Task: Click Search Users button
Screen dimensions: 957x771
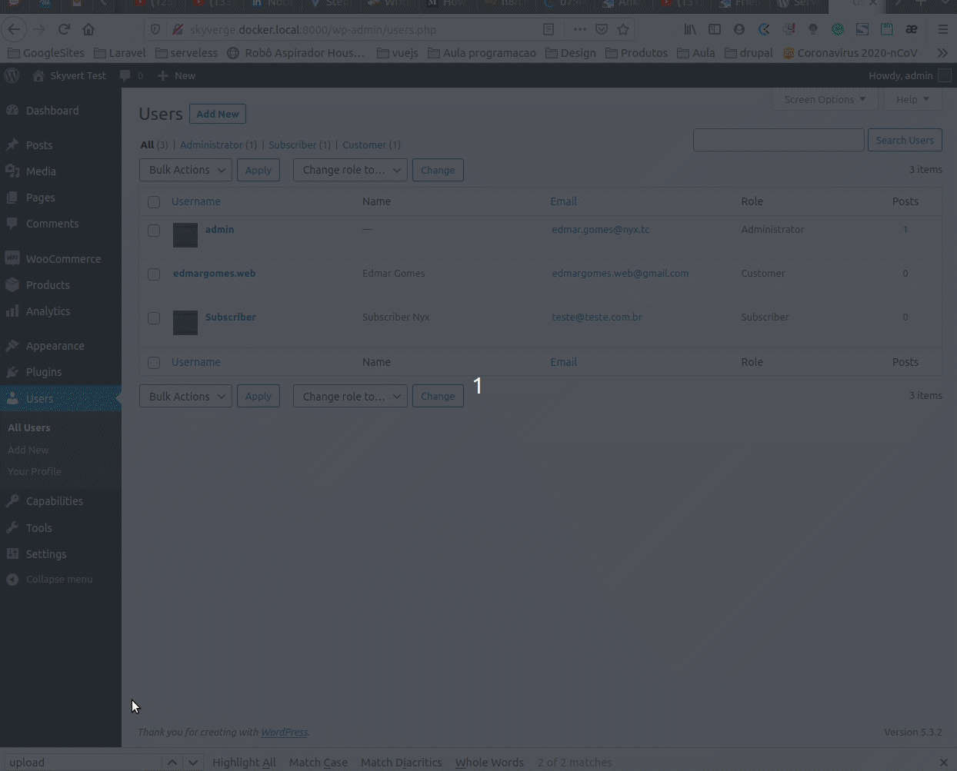Action: 905,140
